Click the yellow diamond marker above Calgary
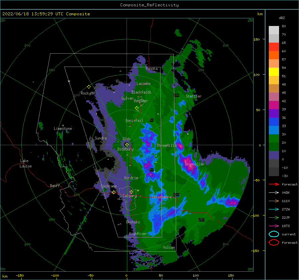The width and height of the screenshot is (299, 280). coord(131,192)
